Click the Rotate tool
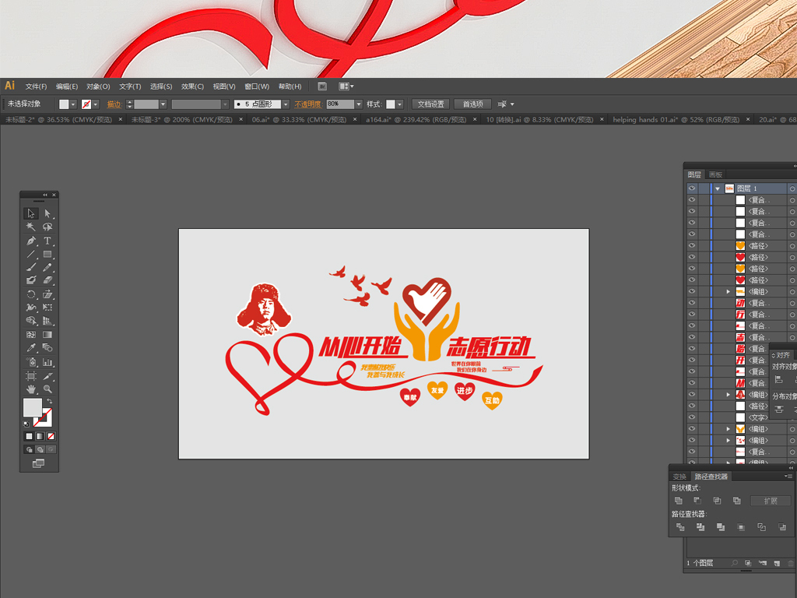This screenshot has height=598, width=797. click(x=31, y=294)
